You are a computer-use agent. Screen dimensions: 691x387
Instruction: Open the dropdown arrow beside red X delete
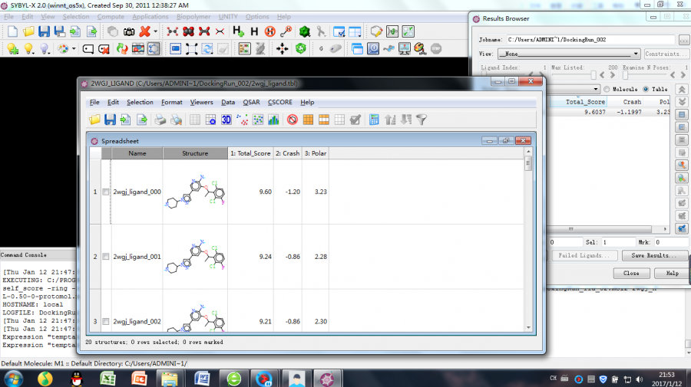(155, 31)
